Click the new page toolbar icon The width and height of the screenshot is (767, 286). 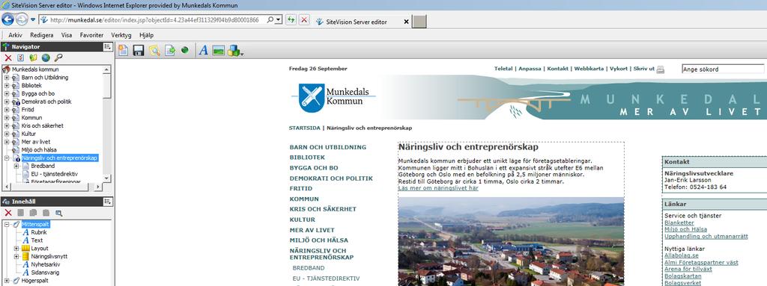coord(123,50)
